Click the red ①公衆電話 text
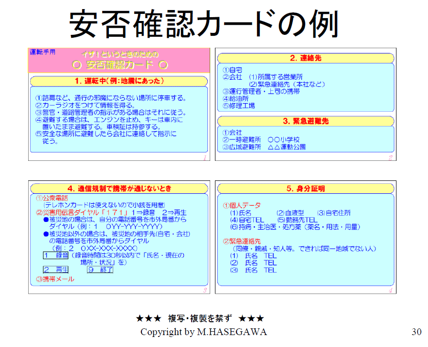 coord(52,198)
